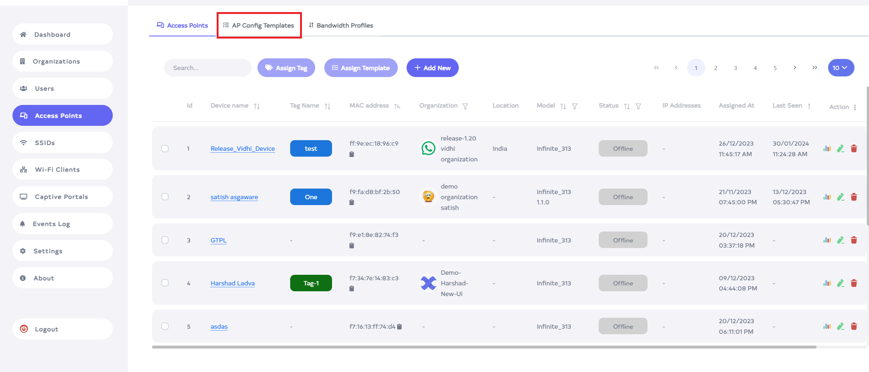Screen dimensions: 869x372
Task: Click the green edit pencil for satish asgaware
Action: pyautogui.click(x=840, y=197)
